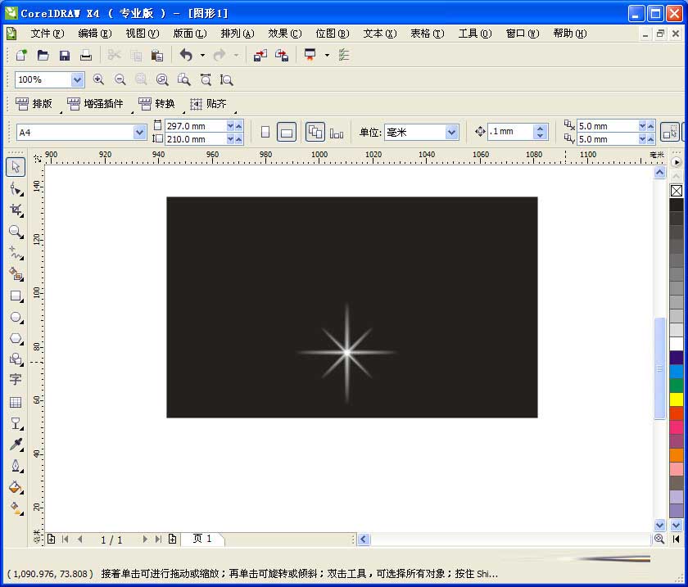
Task: Open the 效果 menu
Action: (x=284, y=34)
